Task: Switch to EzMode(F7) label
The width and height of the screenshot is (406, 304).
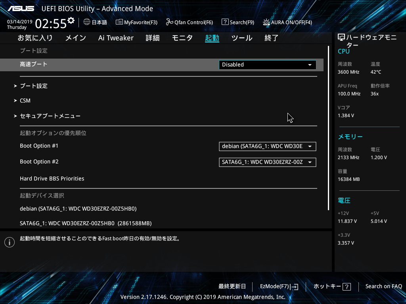Action: point(274,287)
